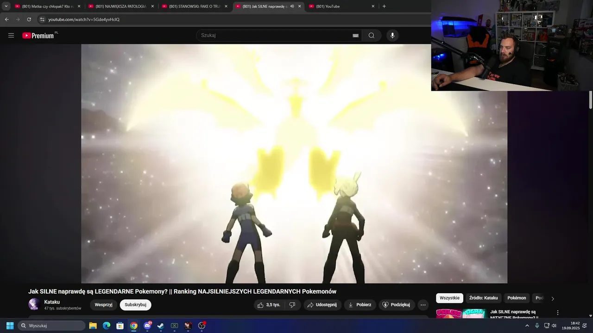This screenshot has width=593, height=333.
Task: Click the search magnifier button
Action: [x=372, y=36]
